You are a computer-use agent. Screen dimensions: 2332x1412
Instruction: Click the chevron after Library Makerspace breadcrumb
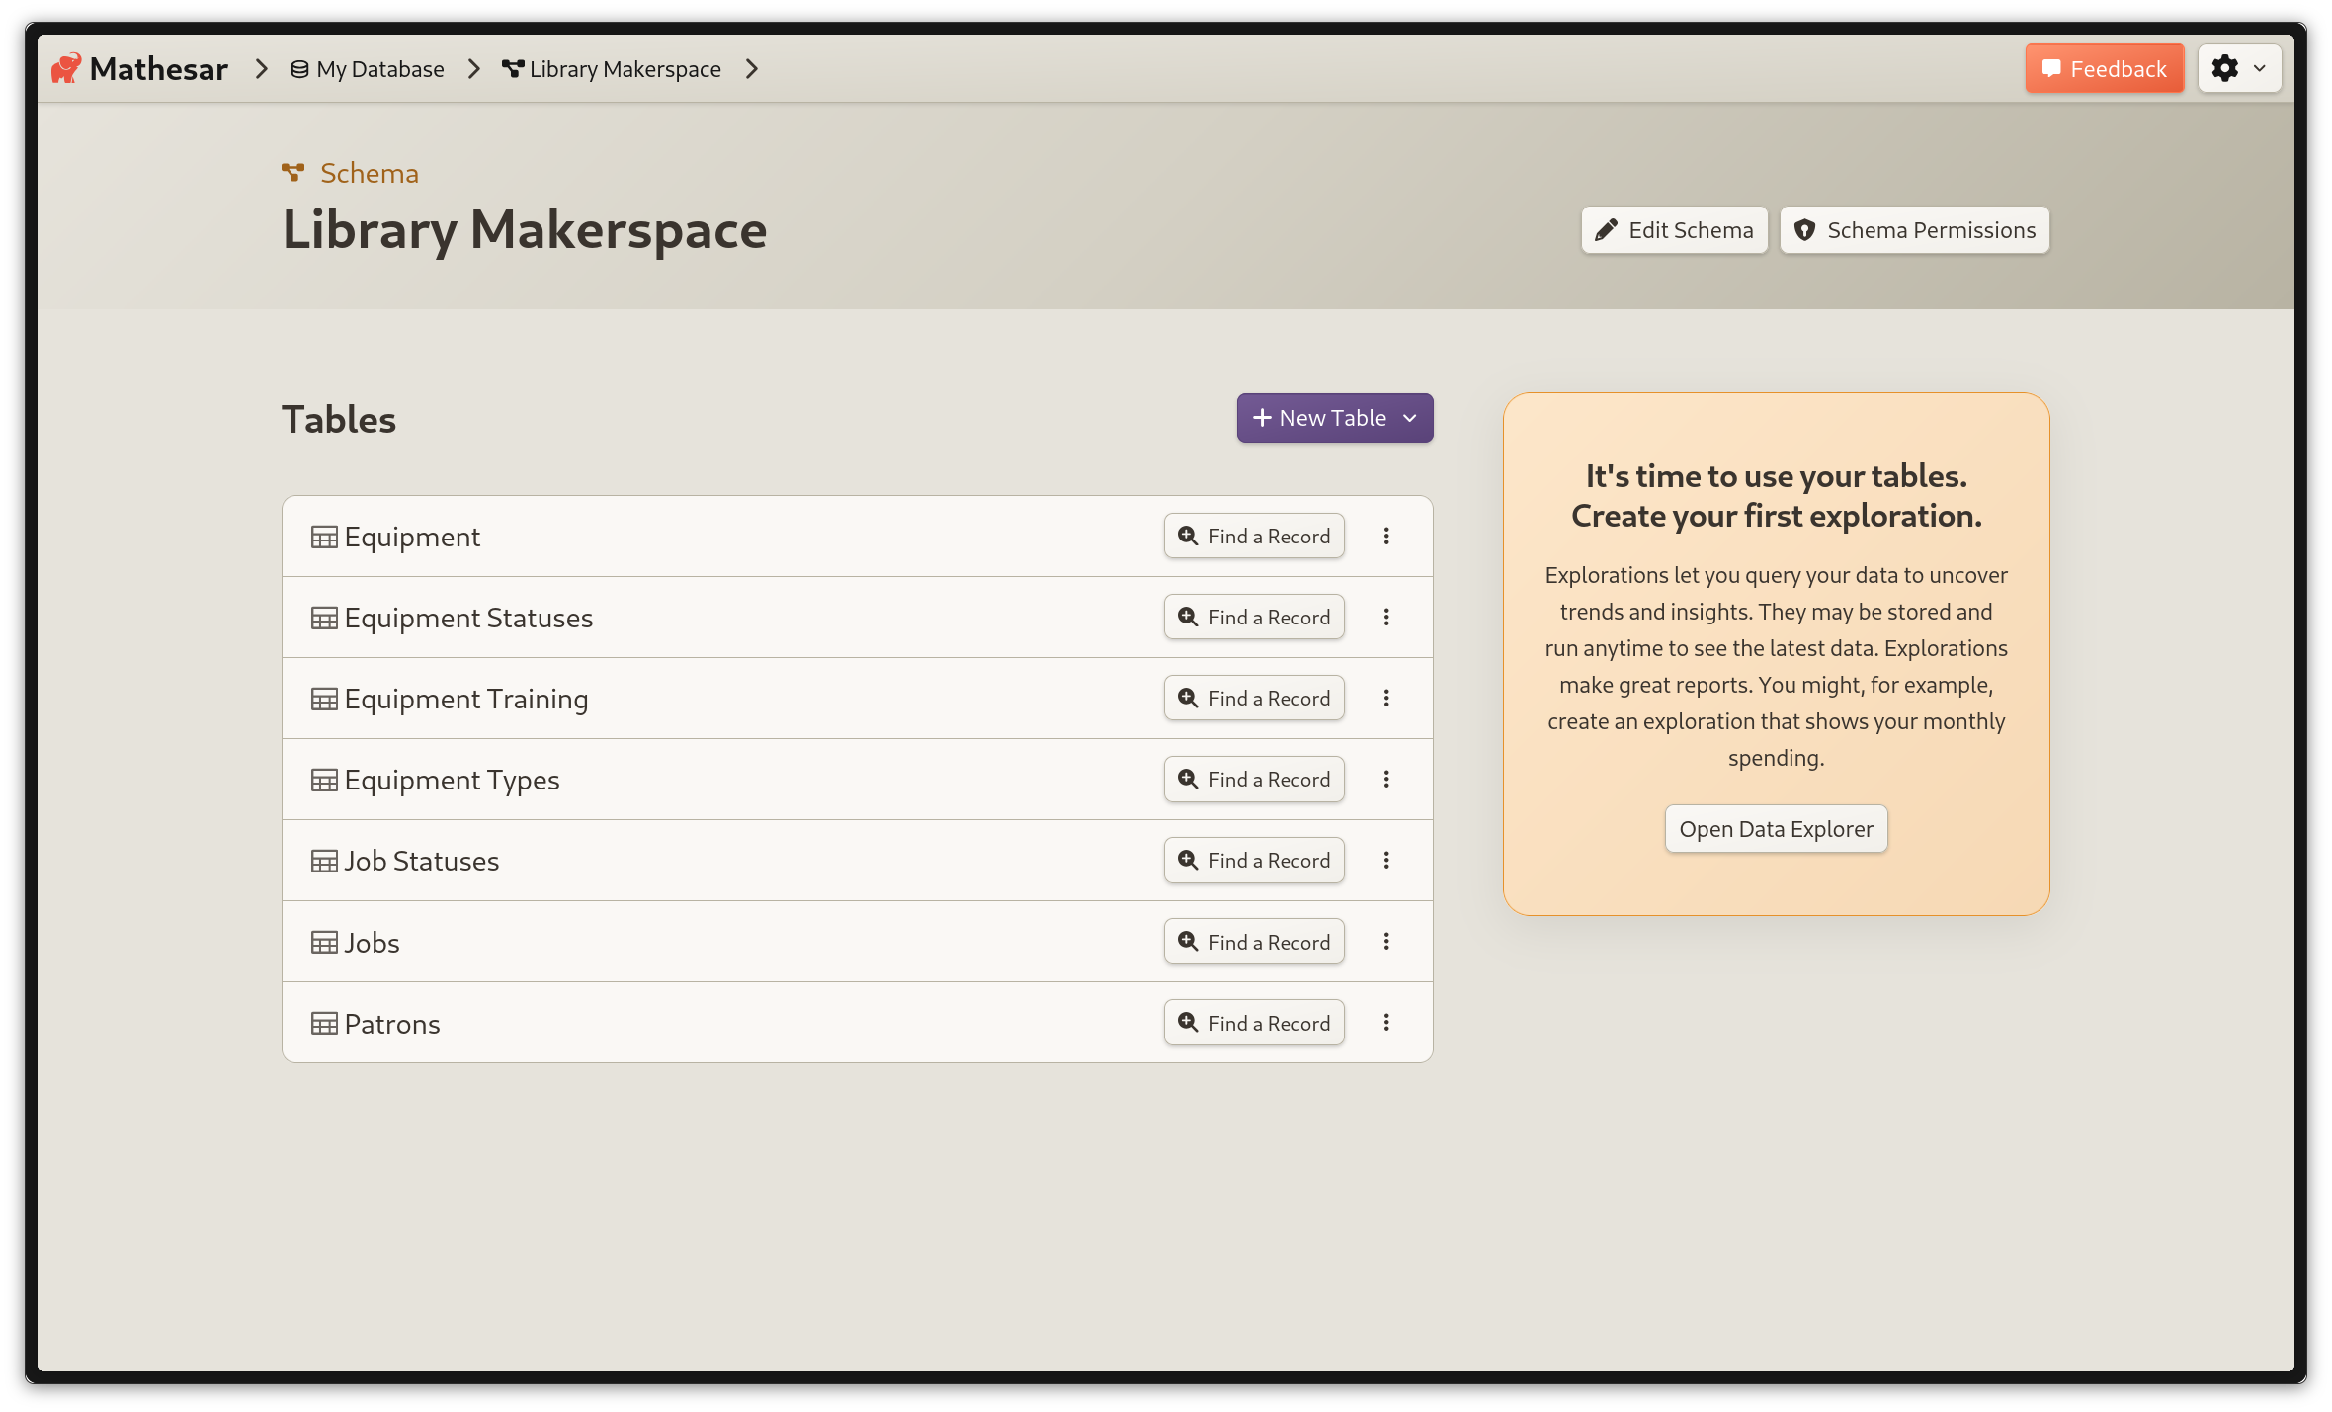coord(752,68)
